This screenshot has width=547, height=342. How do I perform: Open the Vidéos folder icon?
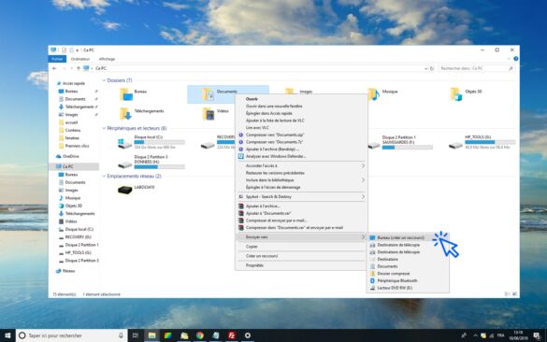tap(209, 114)
